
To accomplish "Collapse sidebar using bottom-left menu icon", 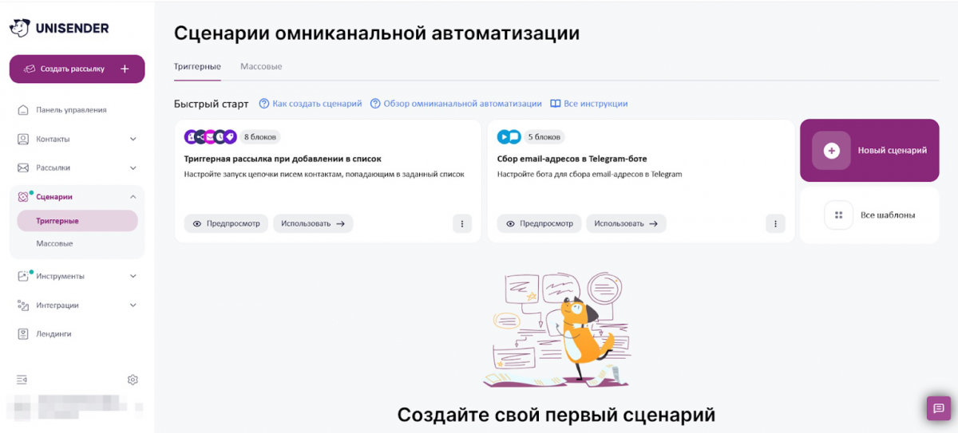I will tap(22, 380).
